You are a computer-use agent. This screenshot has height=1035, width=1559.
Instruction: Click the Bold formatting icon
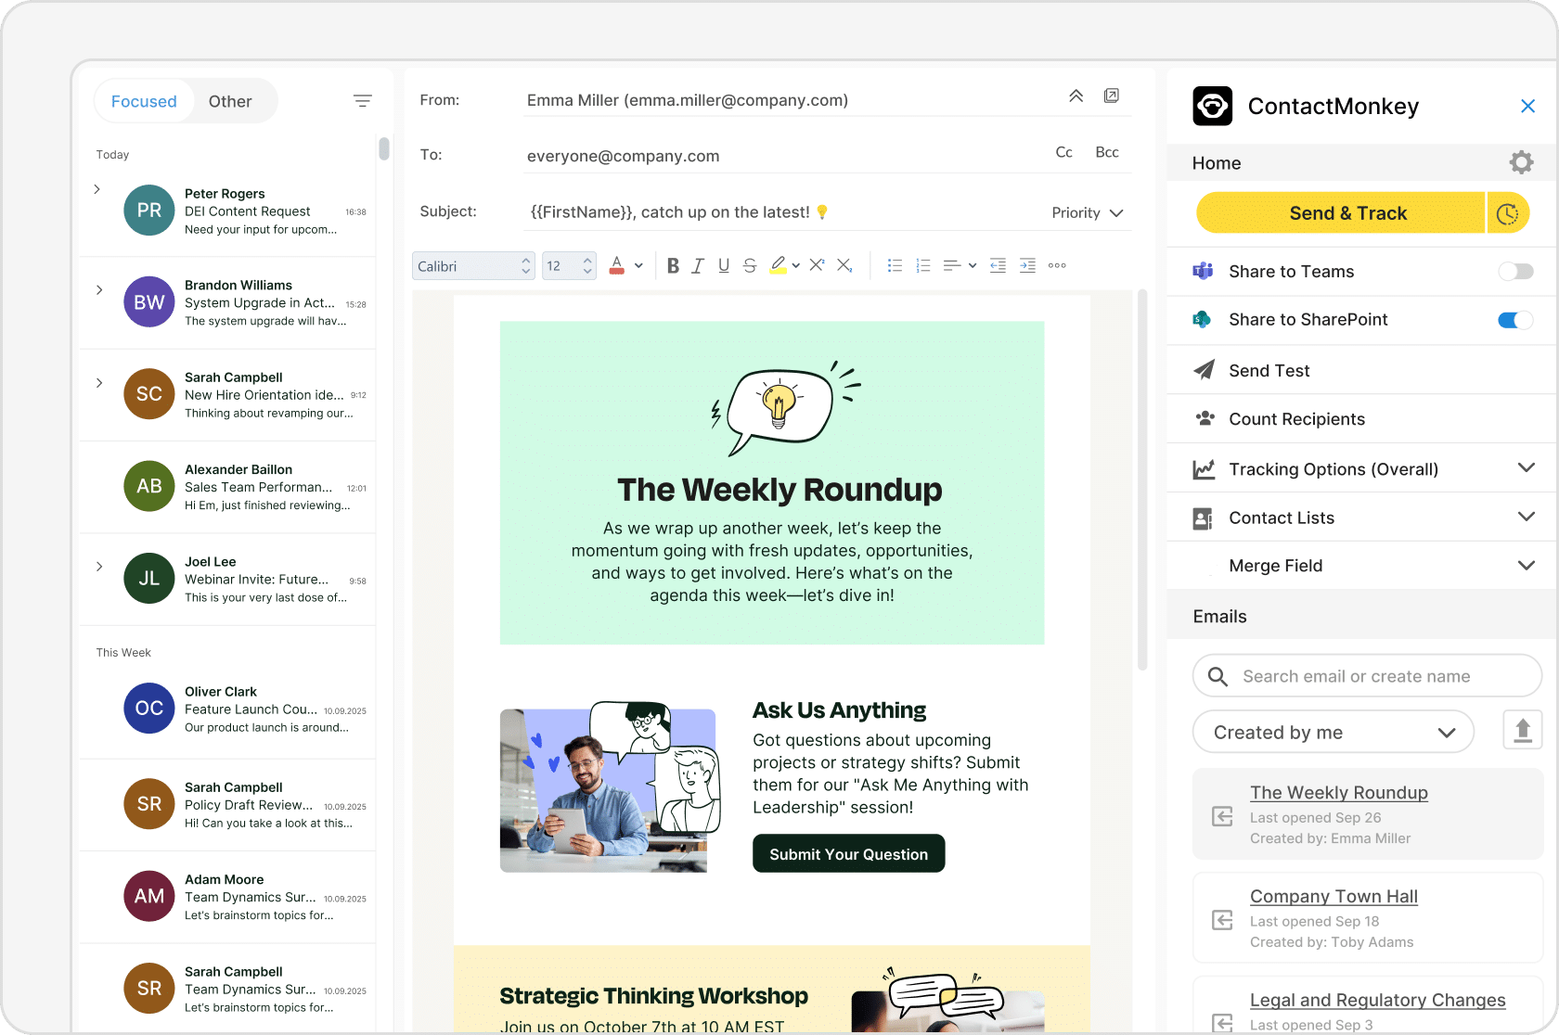(x=673, y=266)
